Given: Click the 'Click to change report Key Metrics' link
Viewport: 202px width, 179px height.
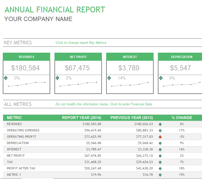Looking at the screenshot, I should click(x=81, y=43).
